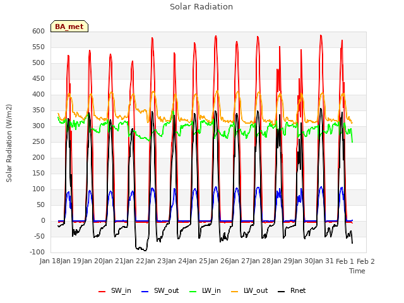Click the orange LW_out legend swatch
The image size is (404, 303).
point(234,292)
